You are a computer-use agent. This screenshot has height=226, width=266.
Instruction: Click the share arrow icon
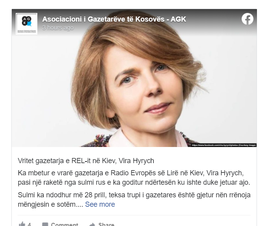[92, 224]
